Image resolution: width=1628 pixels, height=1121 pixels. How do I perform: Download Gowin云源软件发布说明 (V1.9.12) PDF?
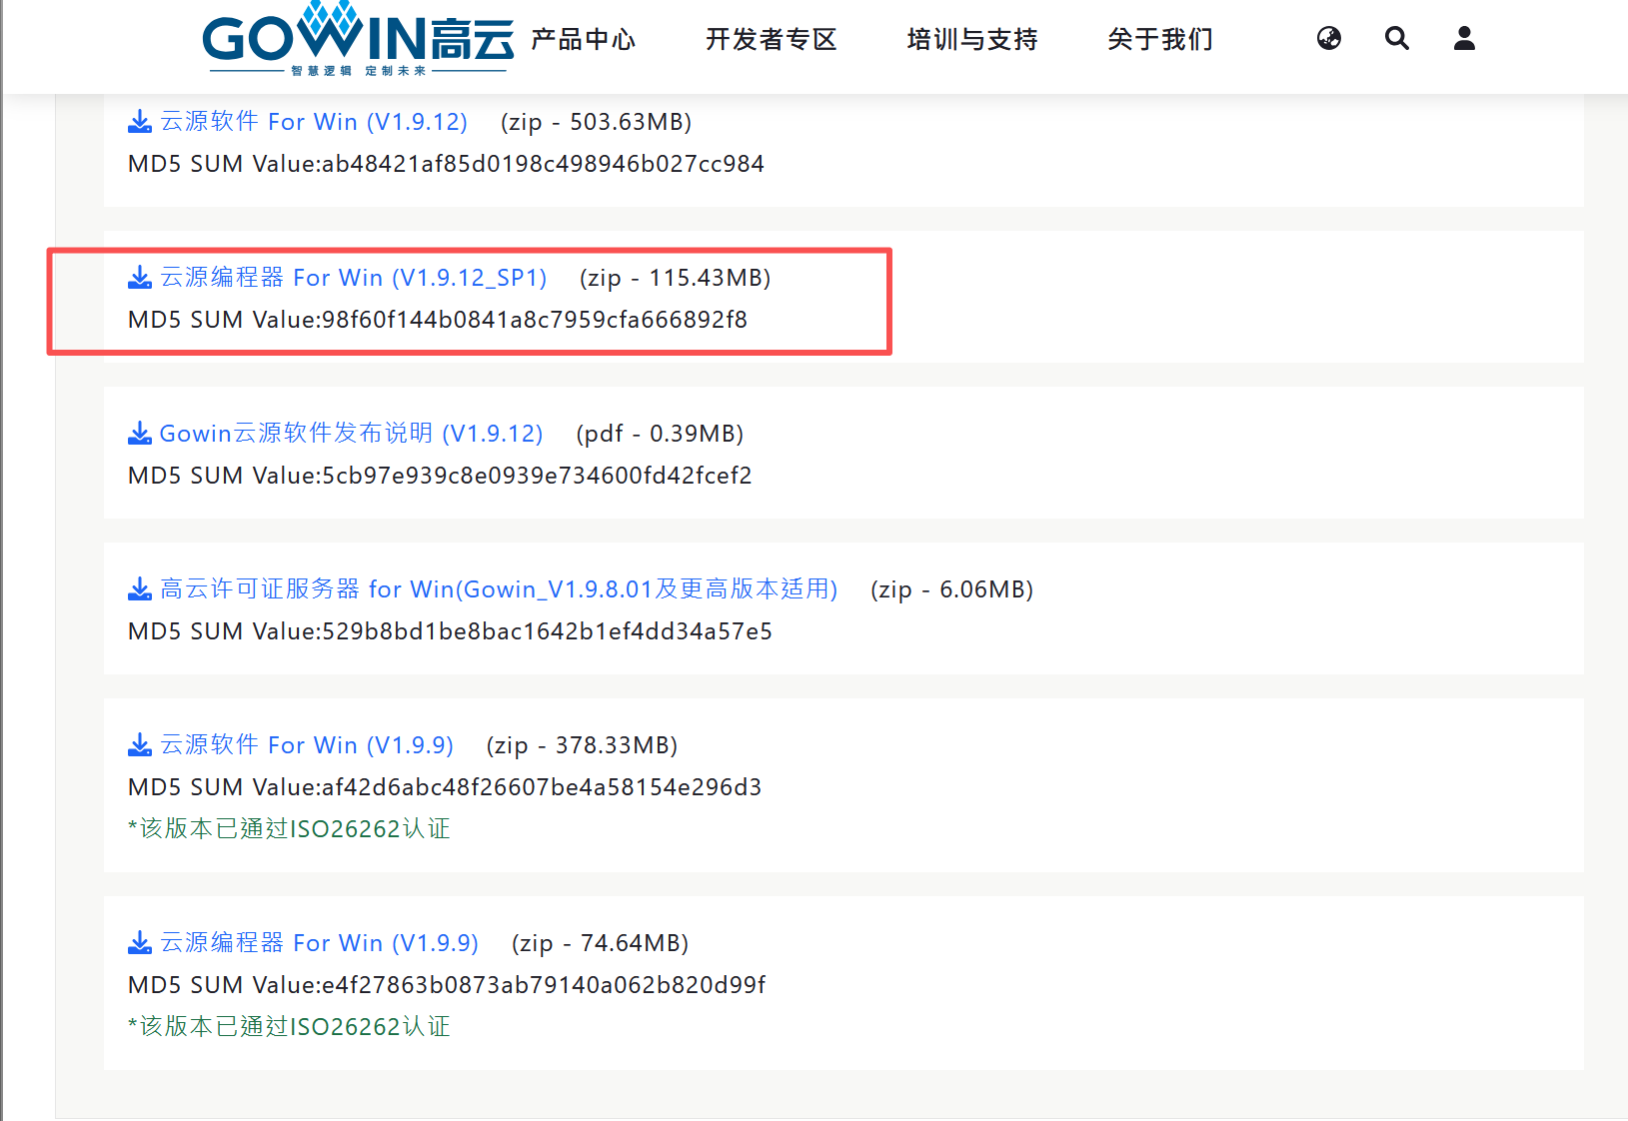coord(351,433)
